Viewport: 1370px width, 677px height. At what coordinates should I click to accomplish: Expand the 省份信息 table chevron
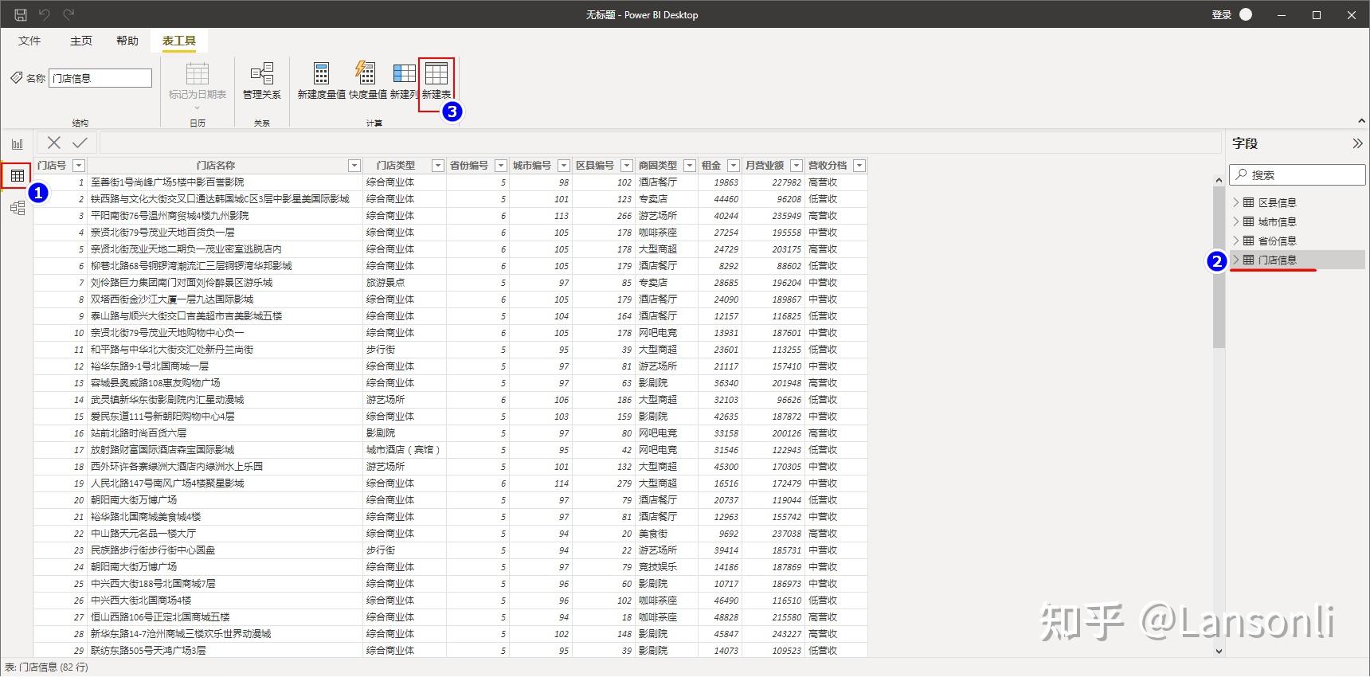(1235, 241)
